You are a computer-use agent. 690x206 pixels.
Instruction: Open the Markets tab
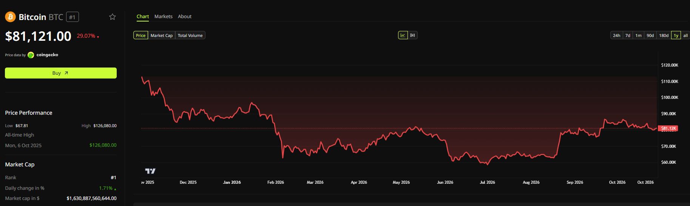164,17
